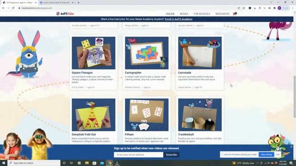Reload the current page
This screenshot has height=166, width=296.
point(13,8)
